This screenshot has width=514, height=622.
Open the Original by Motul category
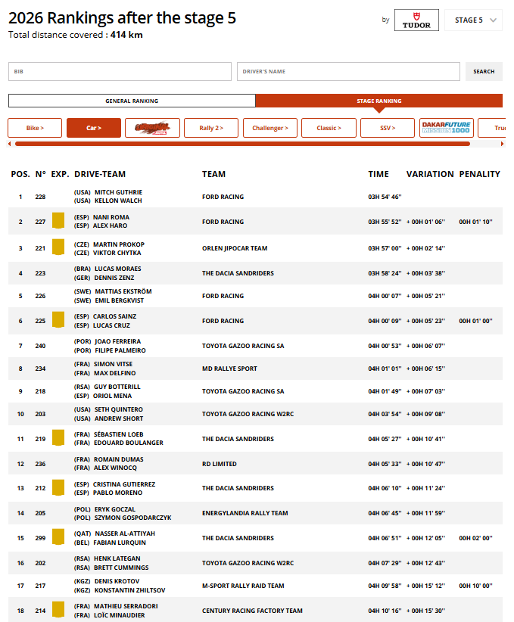coord(152,128)
